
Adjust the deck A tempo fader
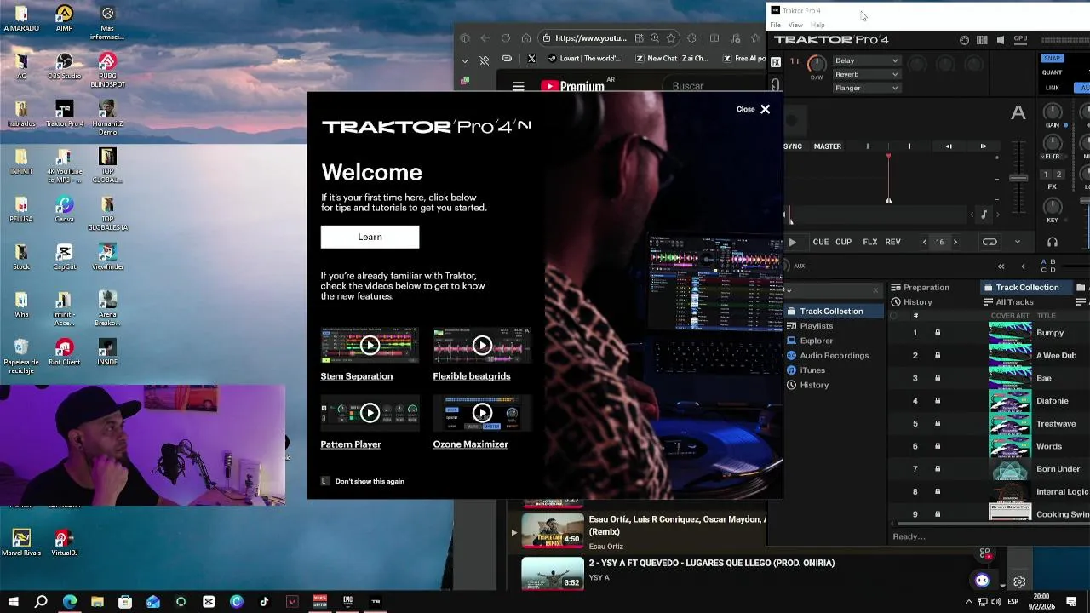tap(1018, 178)
